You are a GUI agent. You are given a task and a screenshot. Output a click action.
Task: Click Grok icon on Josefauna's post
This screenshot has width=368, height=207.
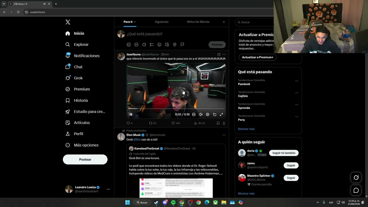219,54
